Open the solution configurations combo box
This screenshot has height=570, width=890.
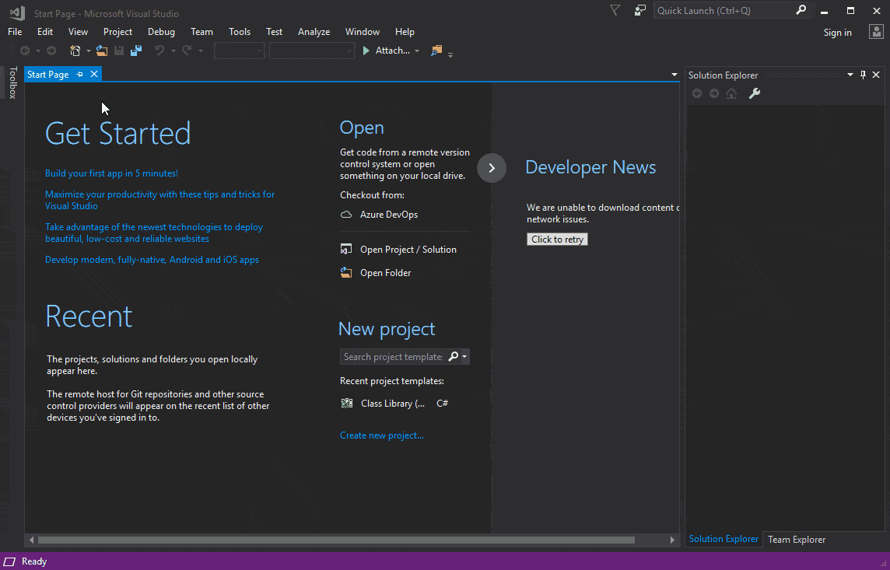click(x=239, y=51)
